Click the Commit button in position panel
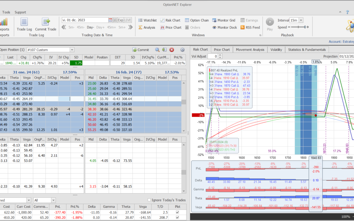354x221 pixels. point(141,50)
